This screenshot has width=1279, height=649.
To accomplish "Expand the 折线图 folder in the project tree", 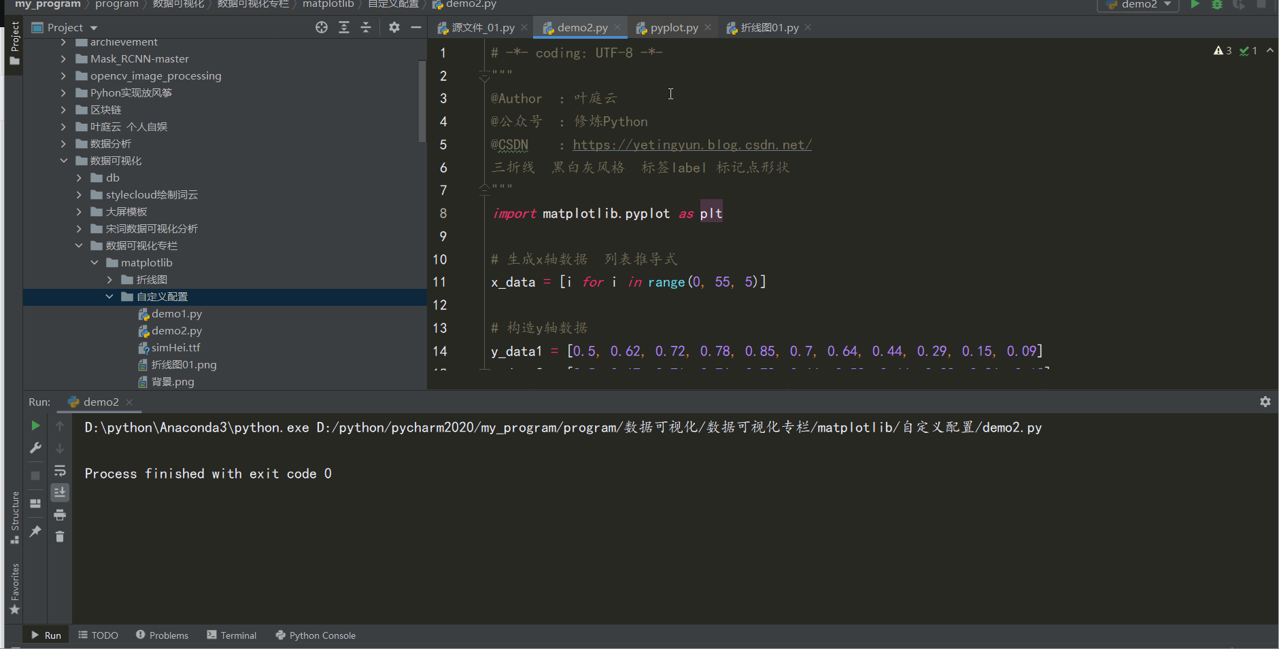I will point(110,280).
